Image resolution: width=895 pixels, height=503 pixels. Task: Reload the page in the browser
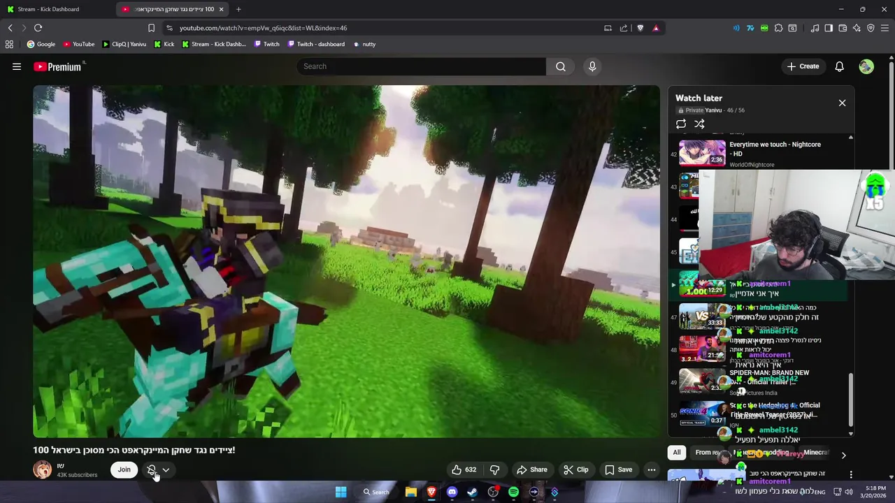[x=38, y=28]
